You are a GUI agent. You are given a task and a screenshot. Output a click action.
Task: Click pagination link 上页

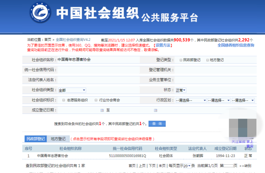tap(142, 166)
